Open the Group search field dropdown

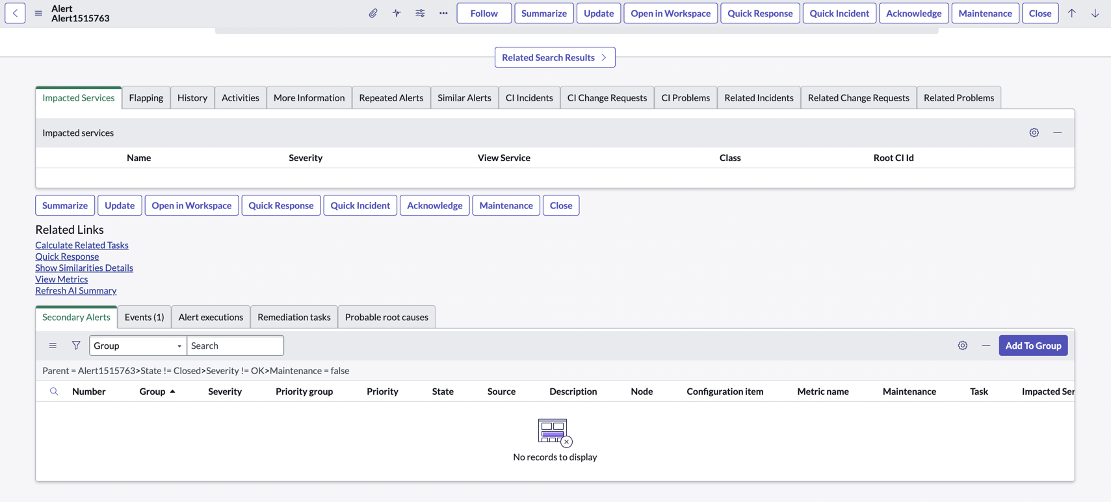click(138, 345)
